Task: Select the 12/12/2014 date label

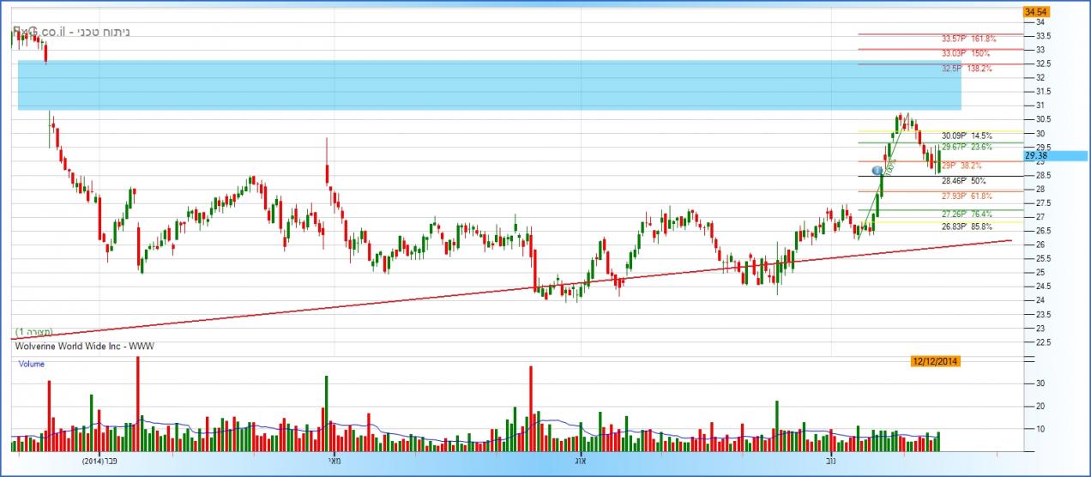Action: pyautogui.click(x=935, y=361)
